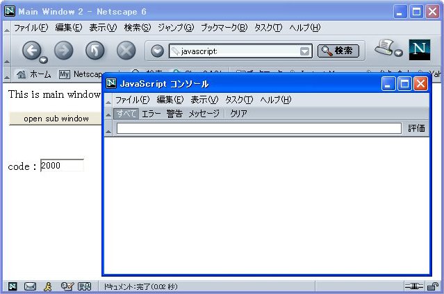Open the My Netscape bookmark
The image size is (444, 294).
pos(81,74)
